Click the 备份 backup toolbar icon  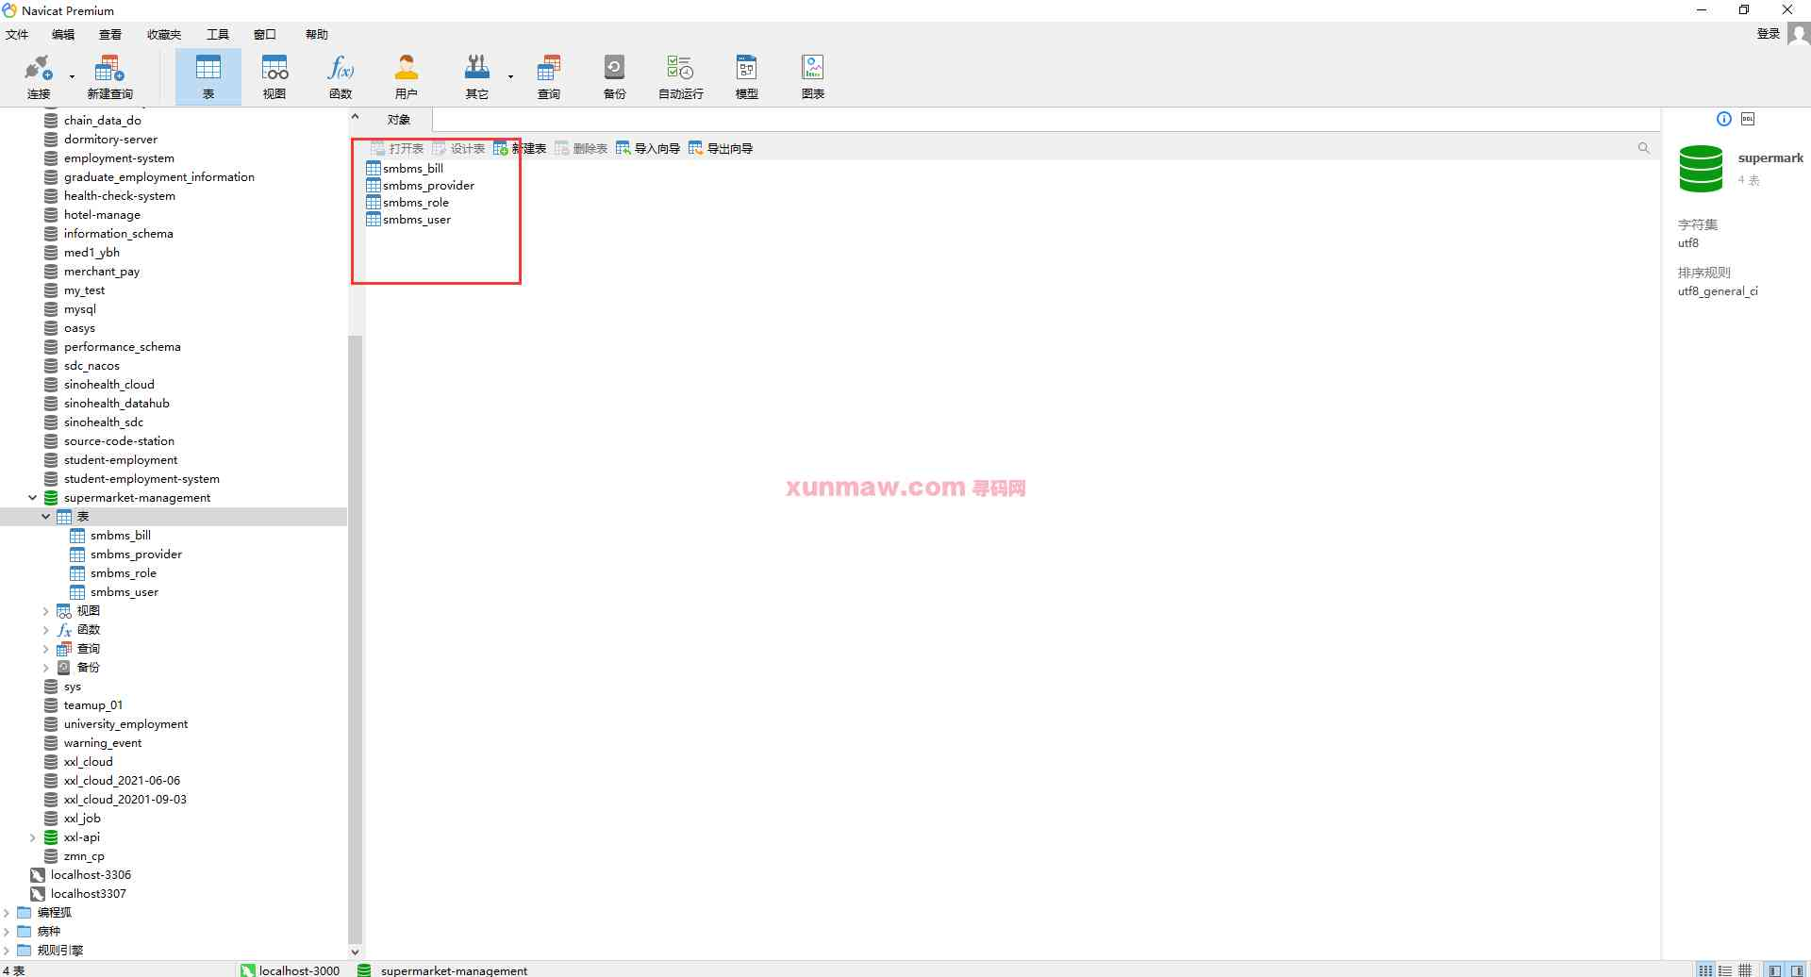[615, 76]
